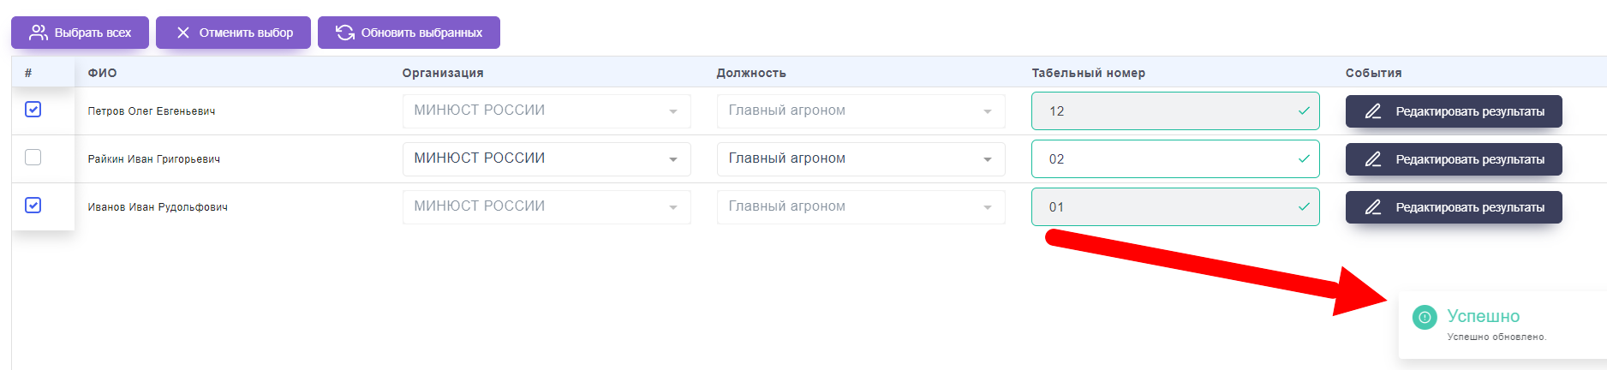This screenshot has height=370, width=1607.
Task: Click the refresh icon on Обновить выбранных
Action: [345, 33]
